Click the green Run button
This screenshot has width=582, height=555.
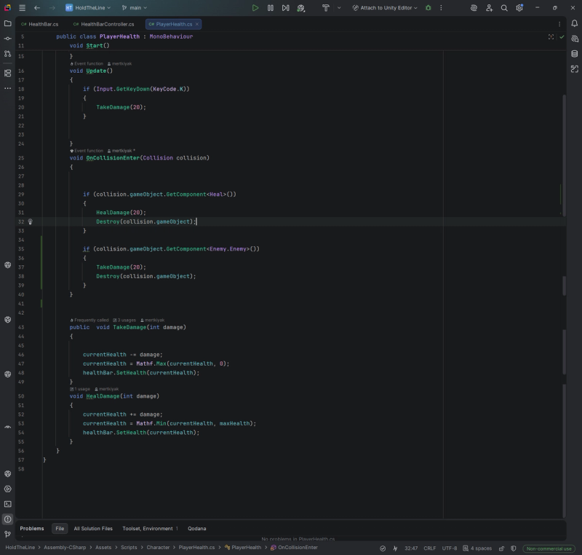tap(255, 8)
